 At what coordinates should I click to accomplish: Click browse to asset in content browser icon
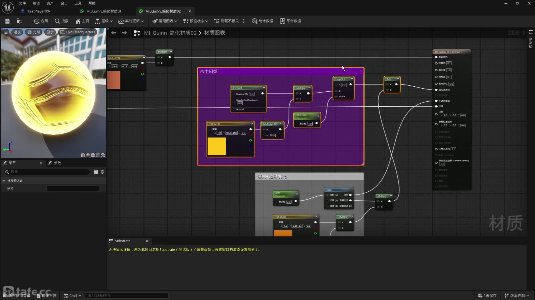click(x=19, y=21)
